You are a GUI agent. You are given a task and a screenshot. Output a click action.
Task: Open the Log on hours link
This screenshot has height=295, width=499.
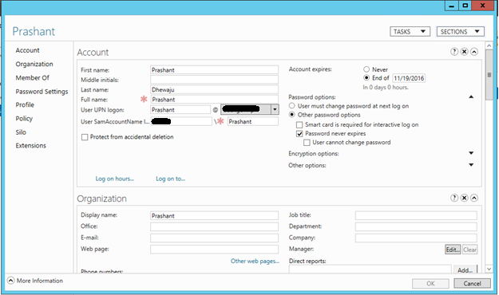114,179
